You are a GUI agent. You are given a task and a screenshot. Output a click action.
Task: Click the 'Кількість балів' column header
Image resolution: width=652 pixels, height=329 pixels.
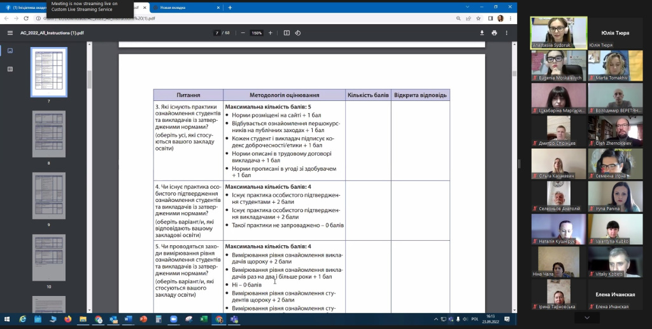(368, 95)
